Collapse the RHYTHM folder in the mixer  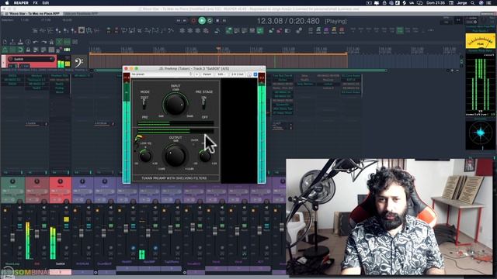96,272
